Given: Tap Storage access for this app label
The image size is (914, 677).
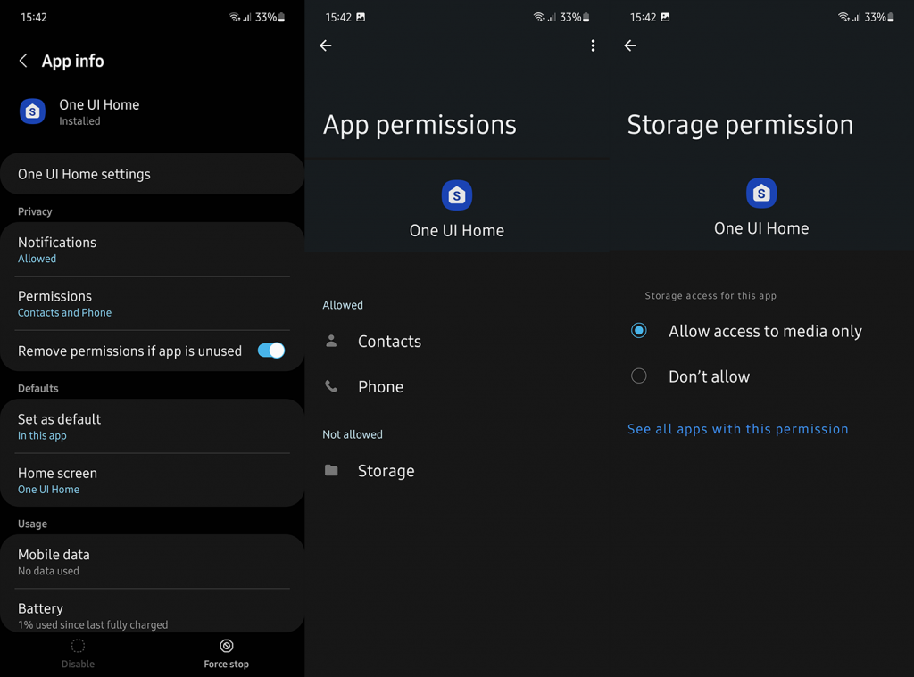Looking at the screenshot, I should click(710, 295).
